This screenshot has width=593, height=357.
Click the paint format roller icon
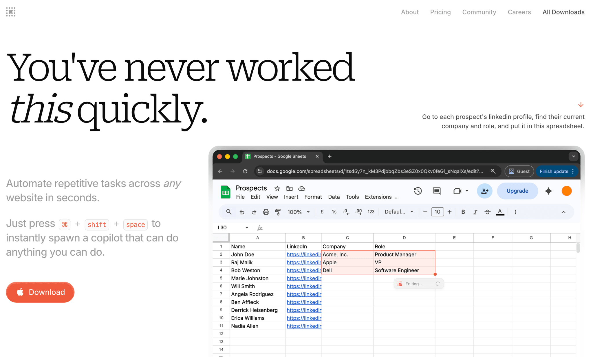[x=278, y=212]
